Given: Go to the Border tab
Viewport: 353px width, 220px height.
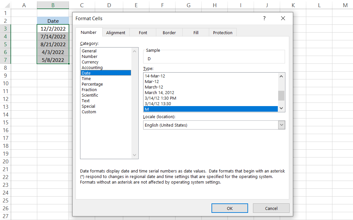Looking at the screenshot, I should point(169,33).
